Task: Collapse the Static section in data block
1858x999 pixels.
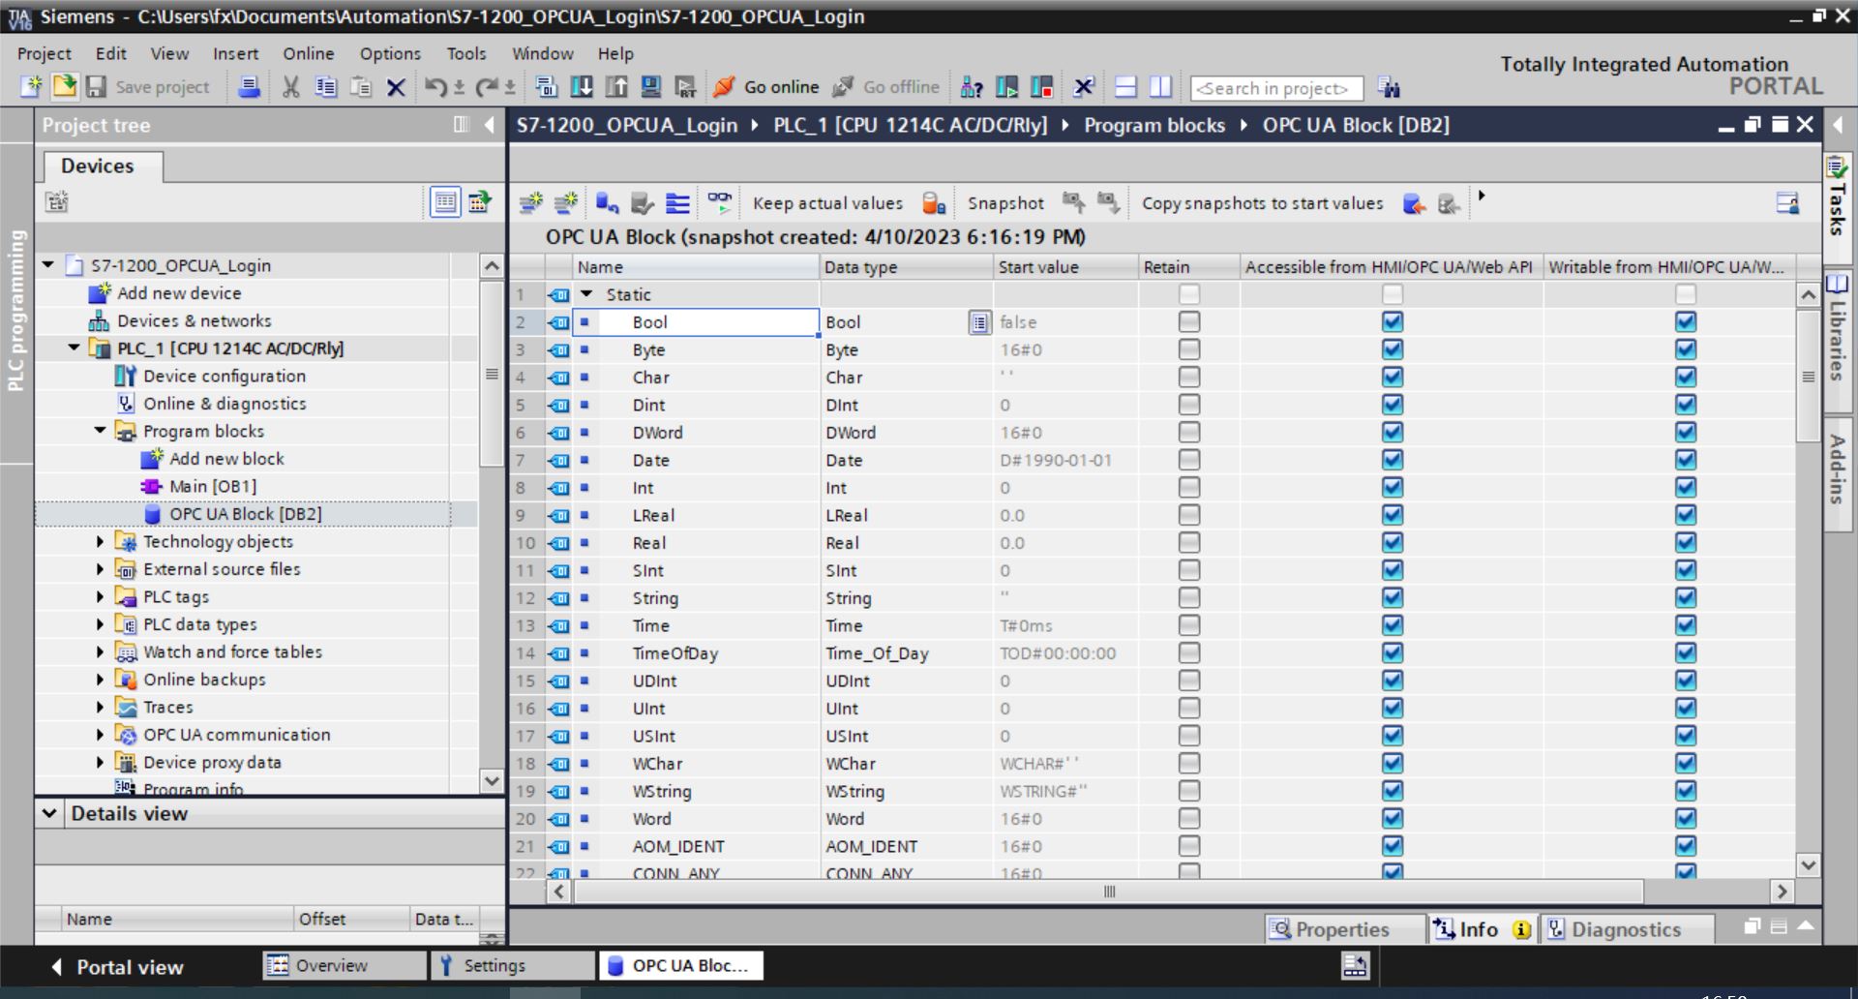Action: pyautogui.click(x=586, y=294)
